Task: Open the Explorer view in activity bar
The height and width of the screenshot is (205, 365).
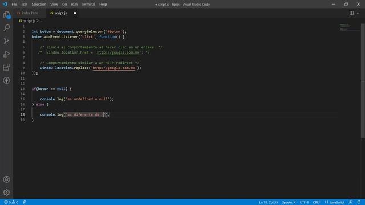Action: (6, 15)
